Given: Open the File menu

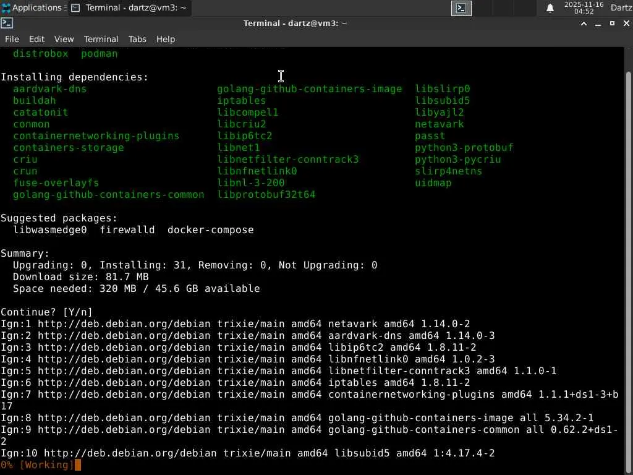Looking at the screenshot, I should 12,39.
